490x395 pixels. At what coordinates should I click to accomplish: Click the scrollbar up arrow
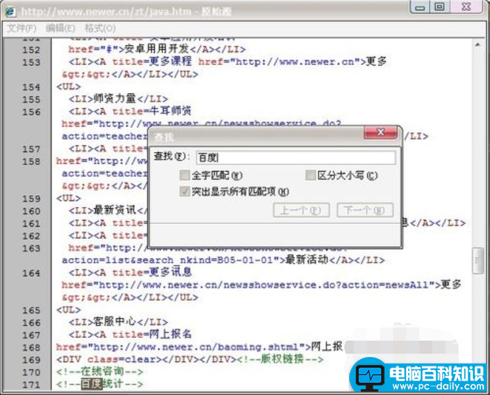pos(478,45)
